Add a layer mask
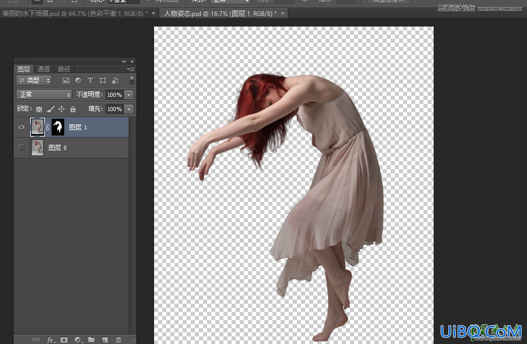The image size is (527, 344). coord(64,339)
